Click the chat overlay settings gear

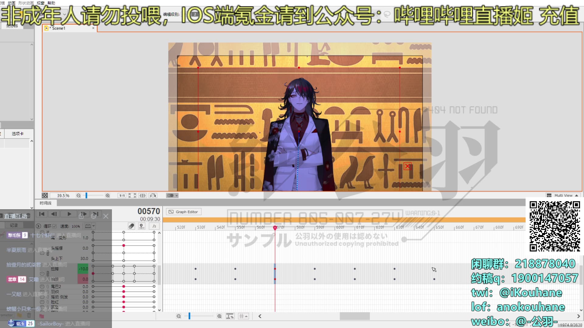pyautogui.click(x=94, y=216)
